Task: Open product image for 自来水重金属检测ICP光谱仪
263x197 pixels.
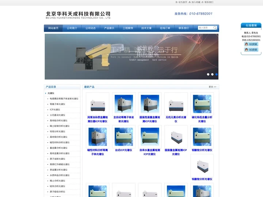Action: click(150, 137)
